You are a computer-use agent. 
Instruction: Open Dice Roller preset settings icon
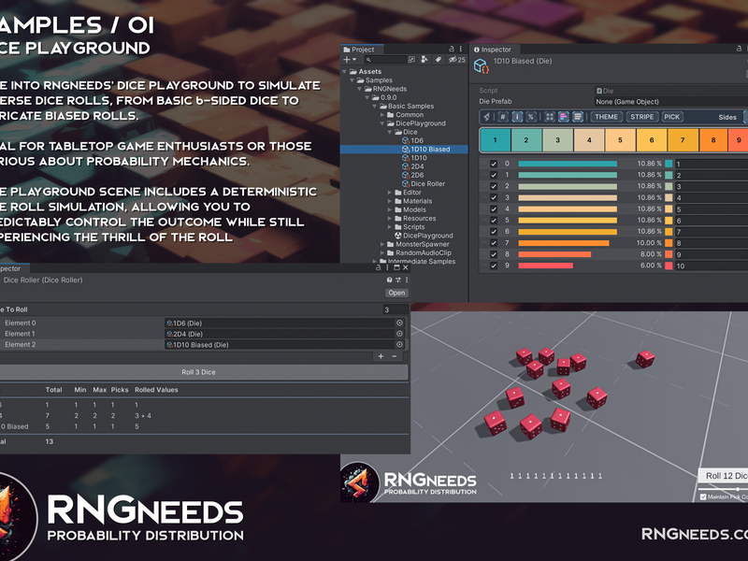pyautogui.click(x=398, y=280)
